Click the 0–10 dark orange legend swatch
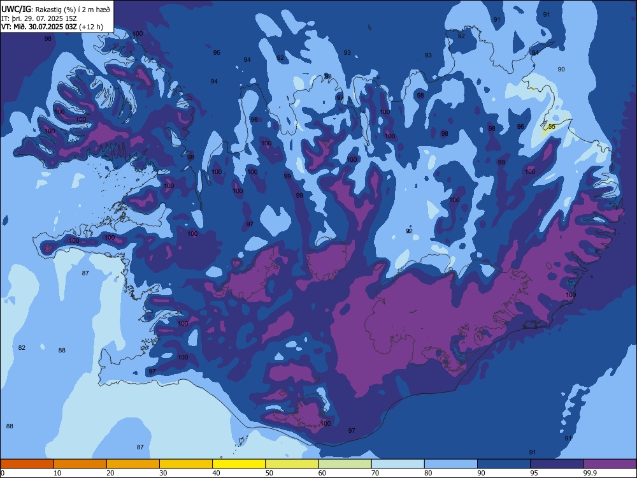Image resolution: width=637 pixels, height=478 pixels. click(27, 464)
